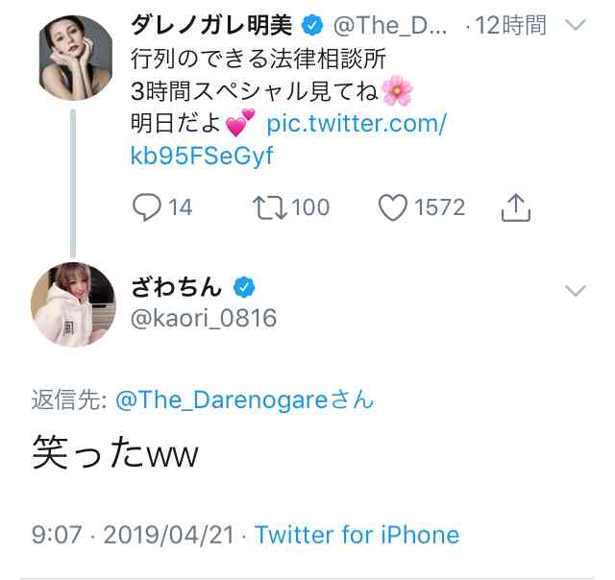Open the Twitter for iPhone source link
615x580 pixels.
(x=357, y=534)
